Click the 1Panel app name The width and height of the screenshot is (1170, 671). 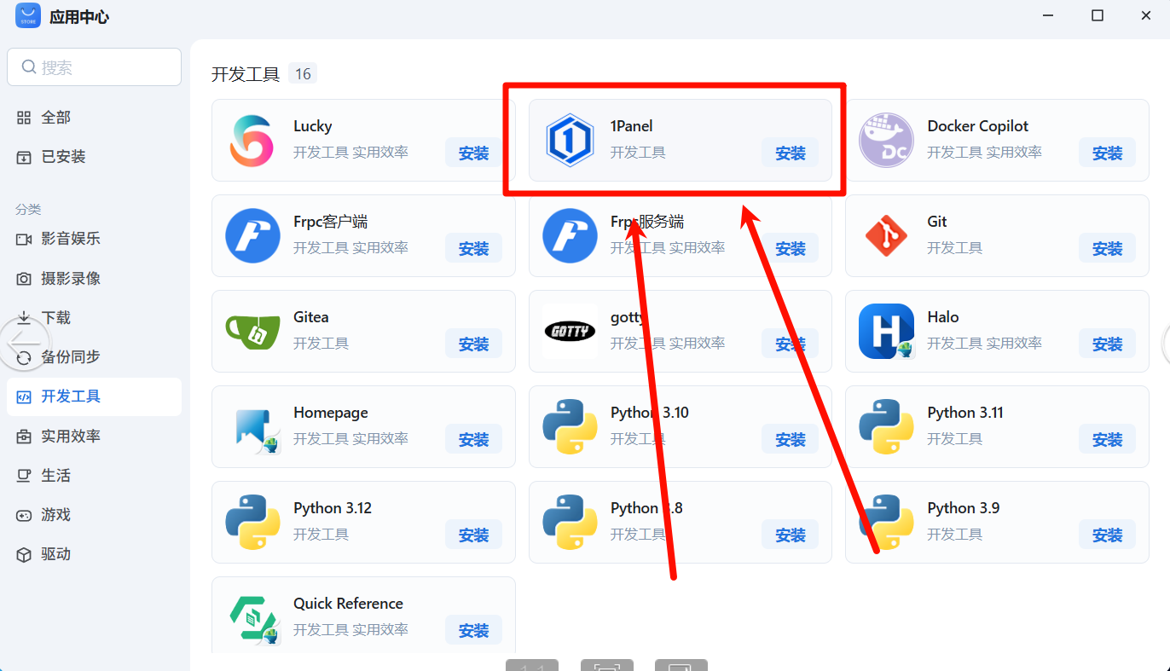632,126
